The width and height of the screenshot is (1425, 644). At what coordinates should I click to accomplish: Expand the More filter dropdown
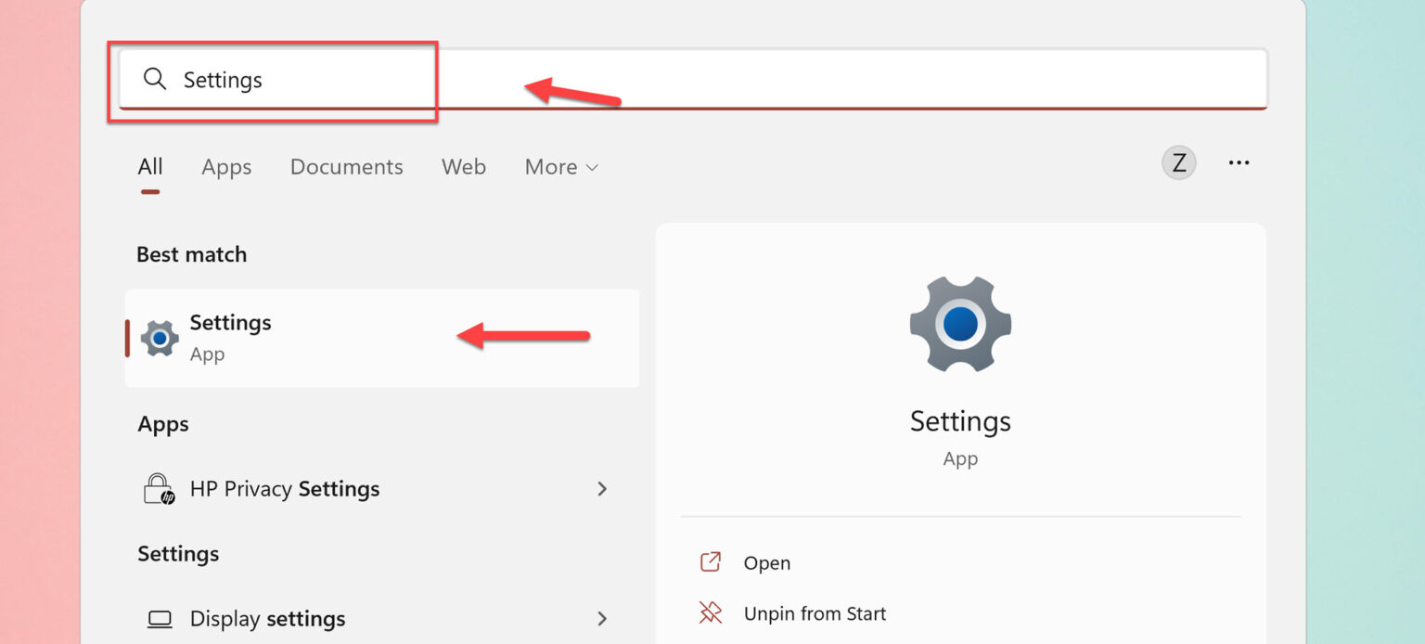[560, 167]
